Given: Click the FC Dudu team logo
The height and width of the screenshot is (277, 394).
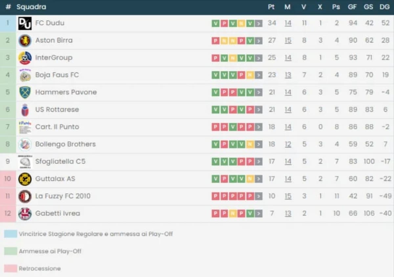Looking at the screenshot, I should click(x=25, y=23).
